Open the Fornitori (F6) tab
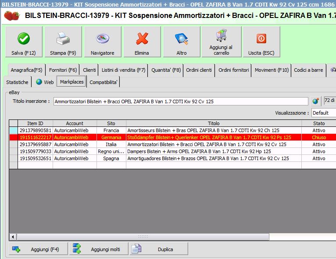The width and height of the screenshot is (336, 259). (x=63, y=70)
